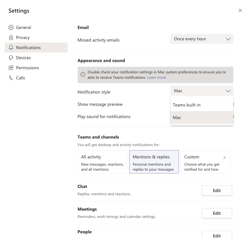Viewport: 250px width, 250px height.
Task: Edit Meetings notification settings
Action: (217, 213)
